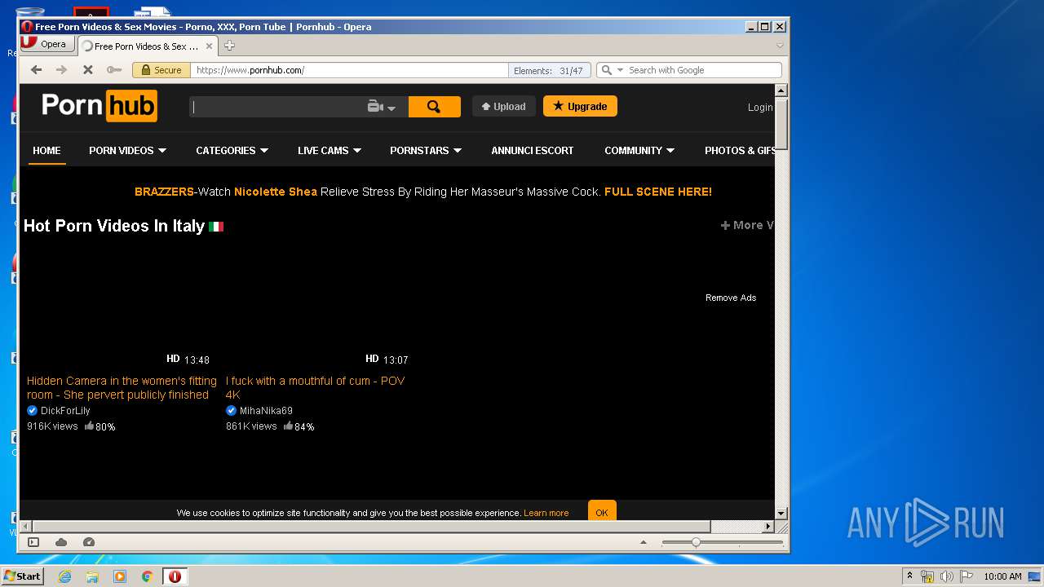Show hidden tray icons arrow

pyautogui.click(x=910, y=576)
